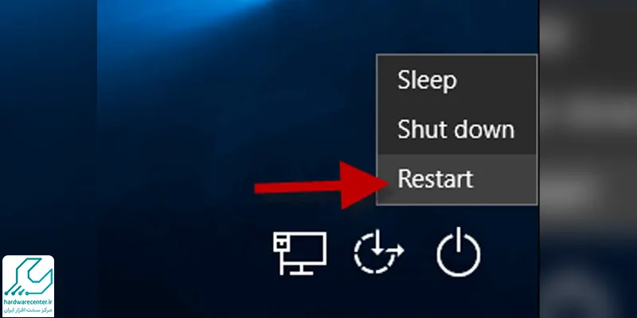Click the hardwarecenter watermark badge

pos(28,286)
